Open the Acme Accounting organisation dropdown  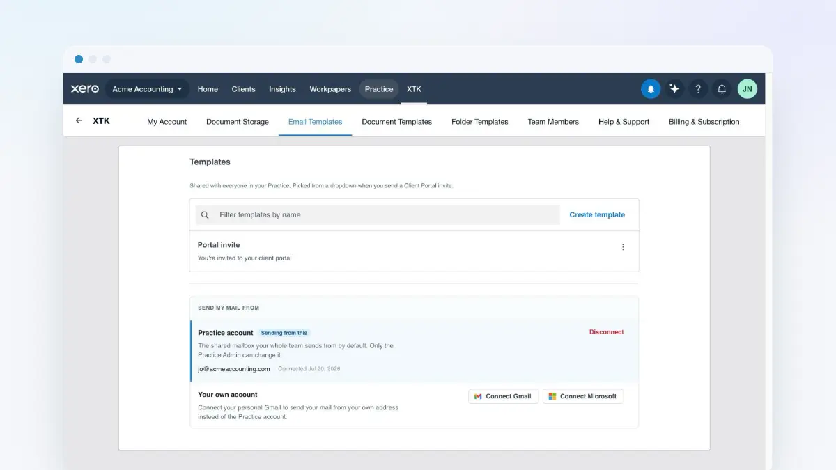click(x=147, y=89)
